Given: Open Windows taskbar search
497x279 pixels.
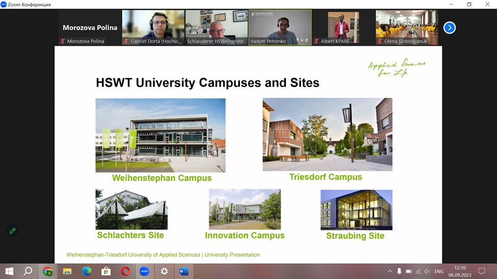Looking at the screenshot, I should (x=28, y=271).
